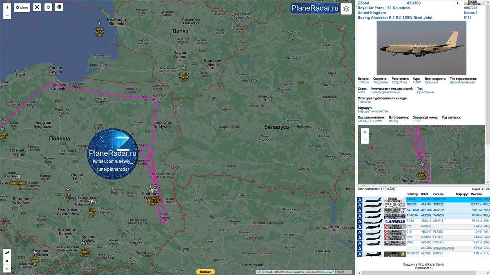Screen dimensions: 490x275
Task: Click the Airbus operator flag image
Action: pyautogui.click(x=394, y=221)
